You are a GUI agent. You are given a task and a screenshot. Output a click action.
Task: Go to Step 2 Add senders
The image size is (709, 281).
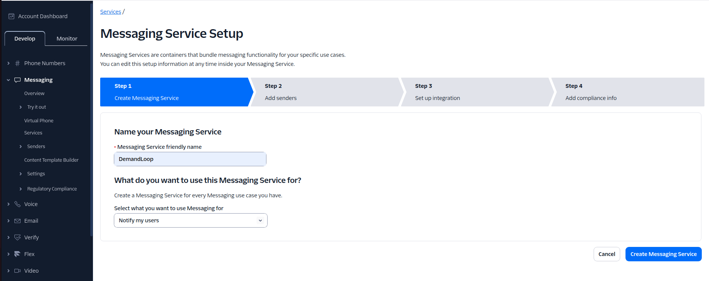click(326, 92)
